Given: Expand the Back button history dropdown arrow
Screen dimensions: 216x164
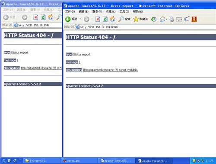Looking at the screenshot, I should 80,19.
